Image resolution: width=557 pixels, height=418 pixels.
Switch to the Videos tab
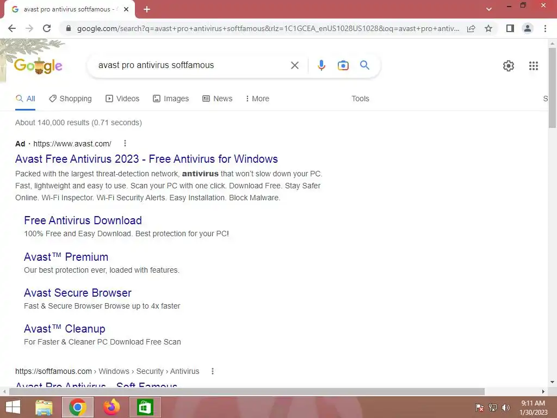122,99
